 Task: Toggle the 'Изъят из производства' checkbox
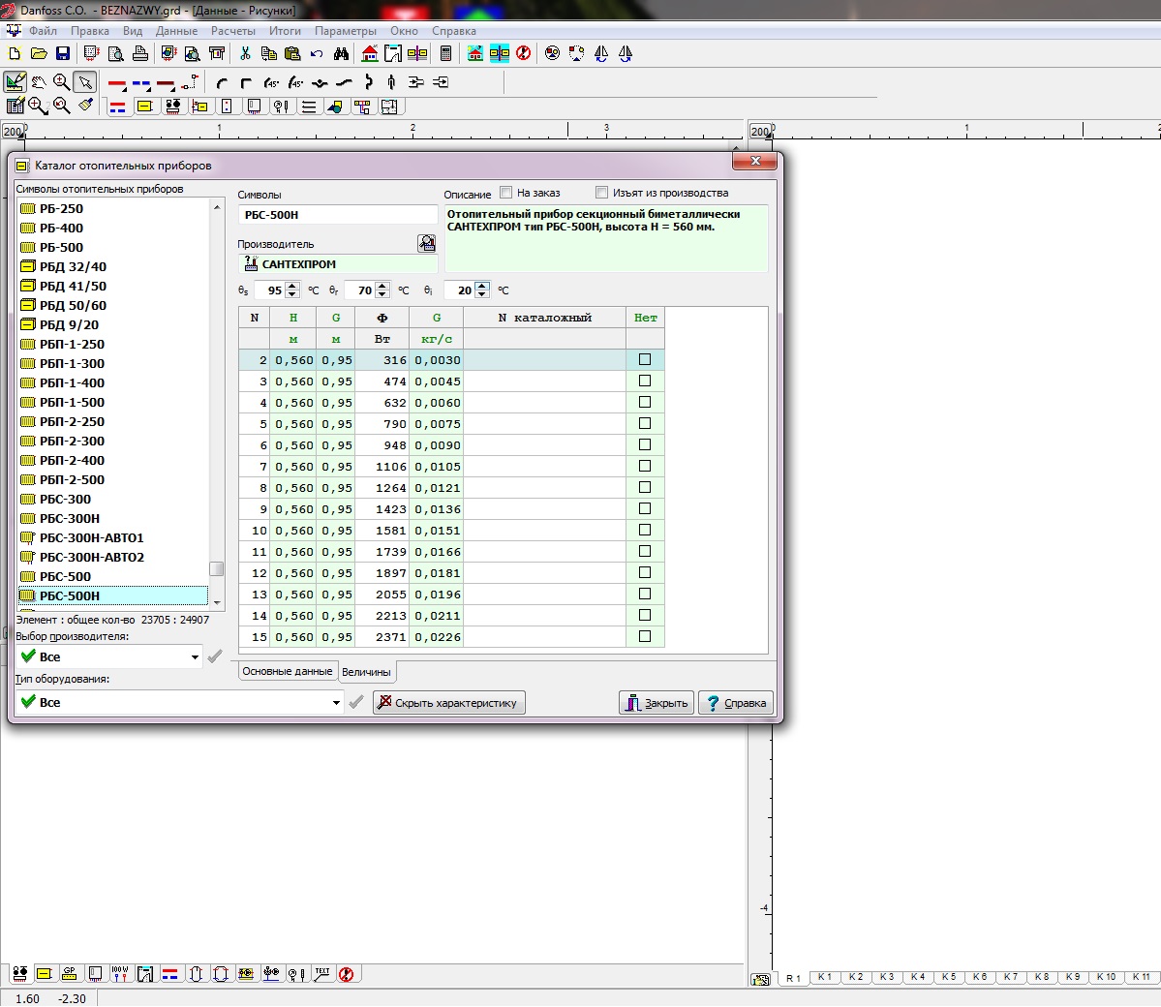pyautogui.click(x=602, y=193)
